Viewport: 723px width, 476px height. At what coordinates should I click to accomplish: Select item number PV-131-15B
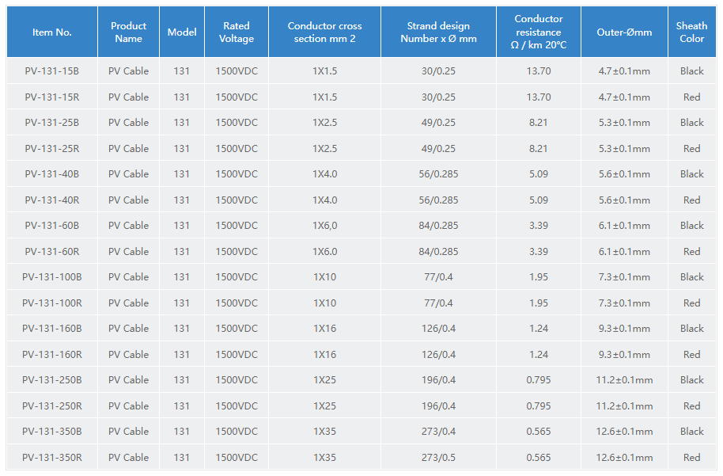point(52,71)
